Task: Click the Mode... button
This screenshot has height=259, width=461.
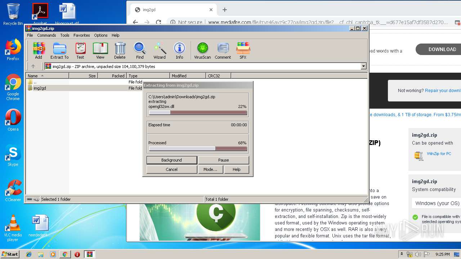Action: click(x=210, y=169)
